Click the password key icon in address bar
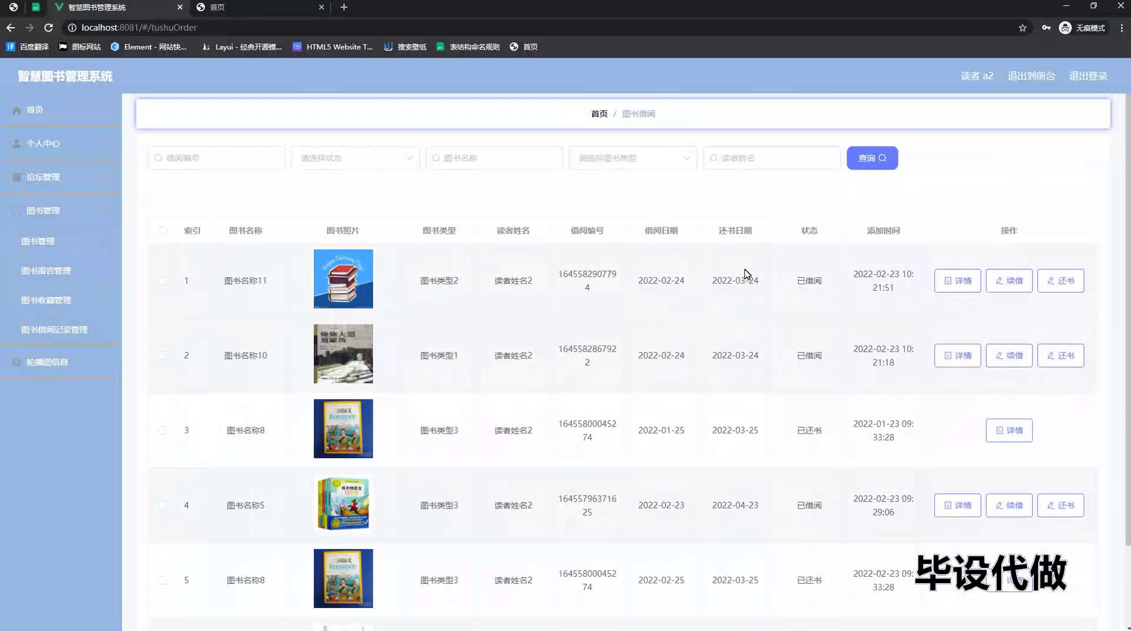The width and height of the screenshot is (1131, 631). (1046, 28)
